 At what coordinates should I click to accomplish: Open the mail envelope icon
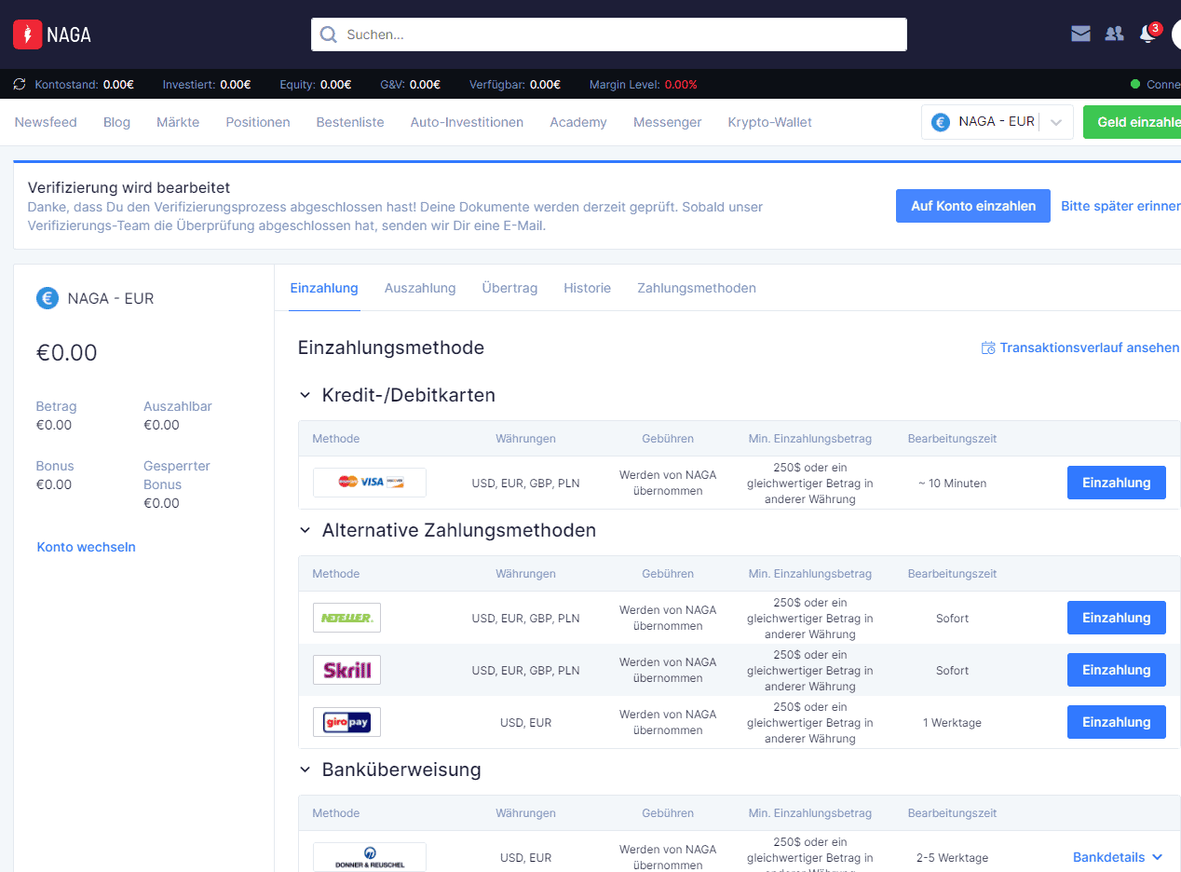pos(1080,34)
